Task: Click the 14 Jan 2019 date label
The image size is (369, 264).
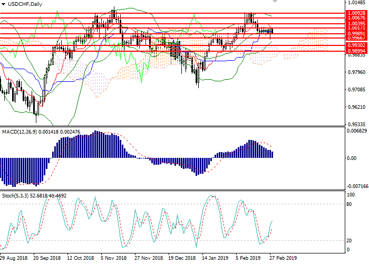Action: pyautogui.click(x=215, y=258)
